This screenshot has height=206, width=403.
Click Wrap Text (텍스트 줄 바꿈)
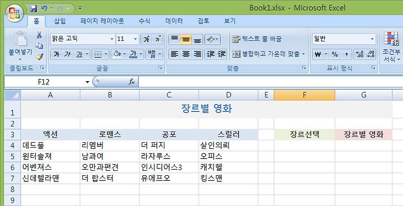pyautogui.click(x=257, y=39)
